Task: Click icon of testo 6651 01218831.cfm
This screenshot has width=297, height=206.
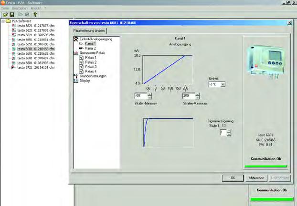Action: click(14, 40)
